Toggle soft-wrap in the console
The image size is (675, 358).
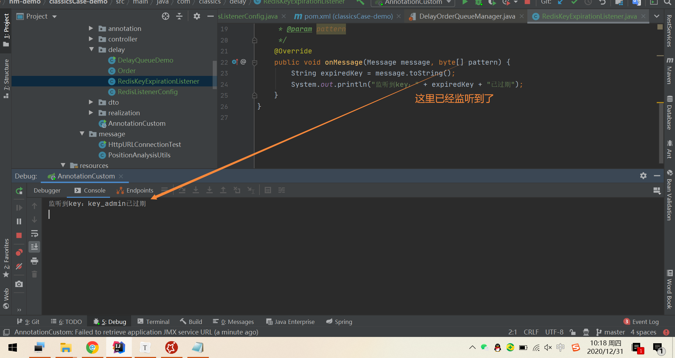pos(34,234)
